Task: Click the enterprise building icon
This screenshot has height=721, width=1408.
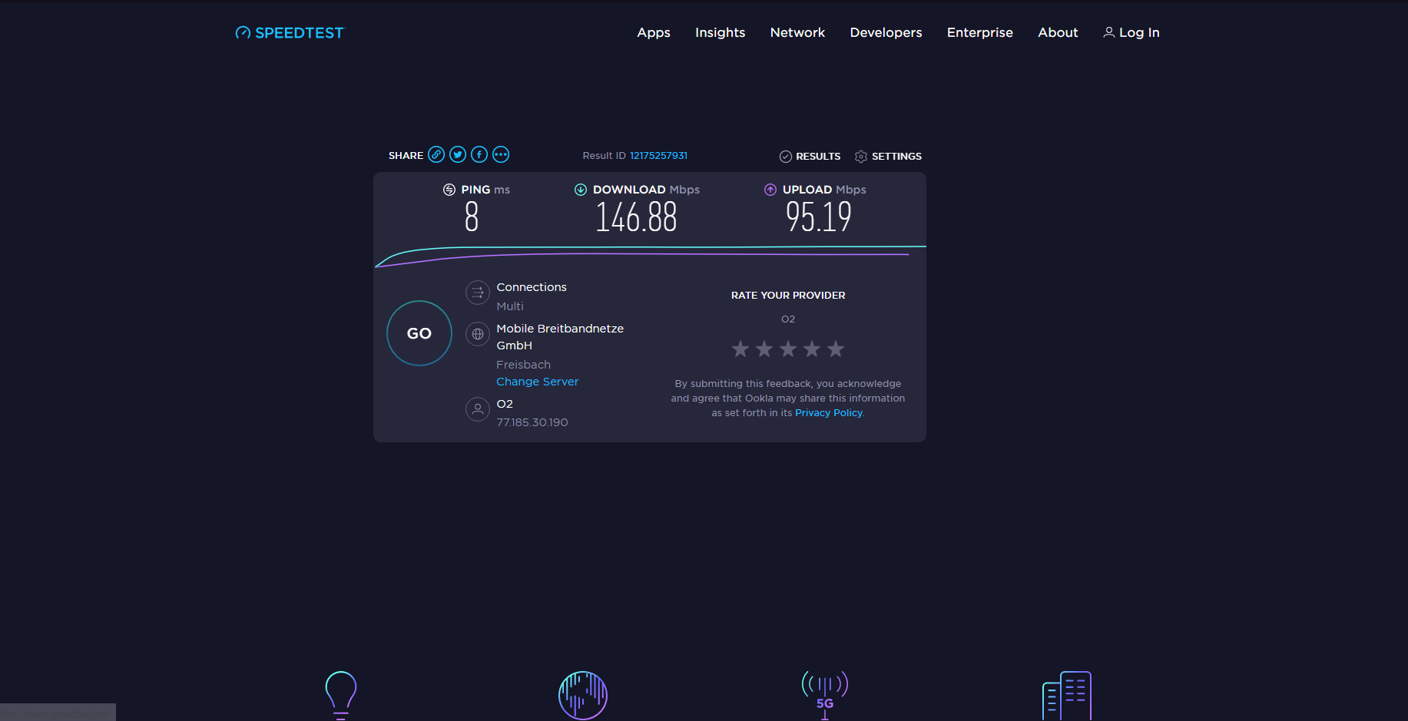Action: coord(1067,695)
